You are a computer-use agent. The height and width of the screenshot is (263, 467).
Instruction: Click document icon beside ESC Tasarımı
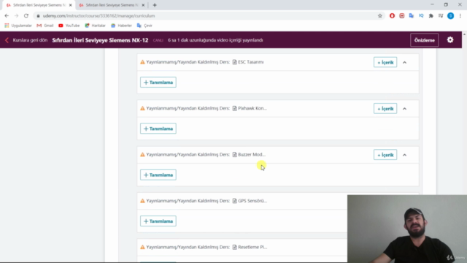(x=235, y=62)
